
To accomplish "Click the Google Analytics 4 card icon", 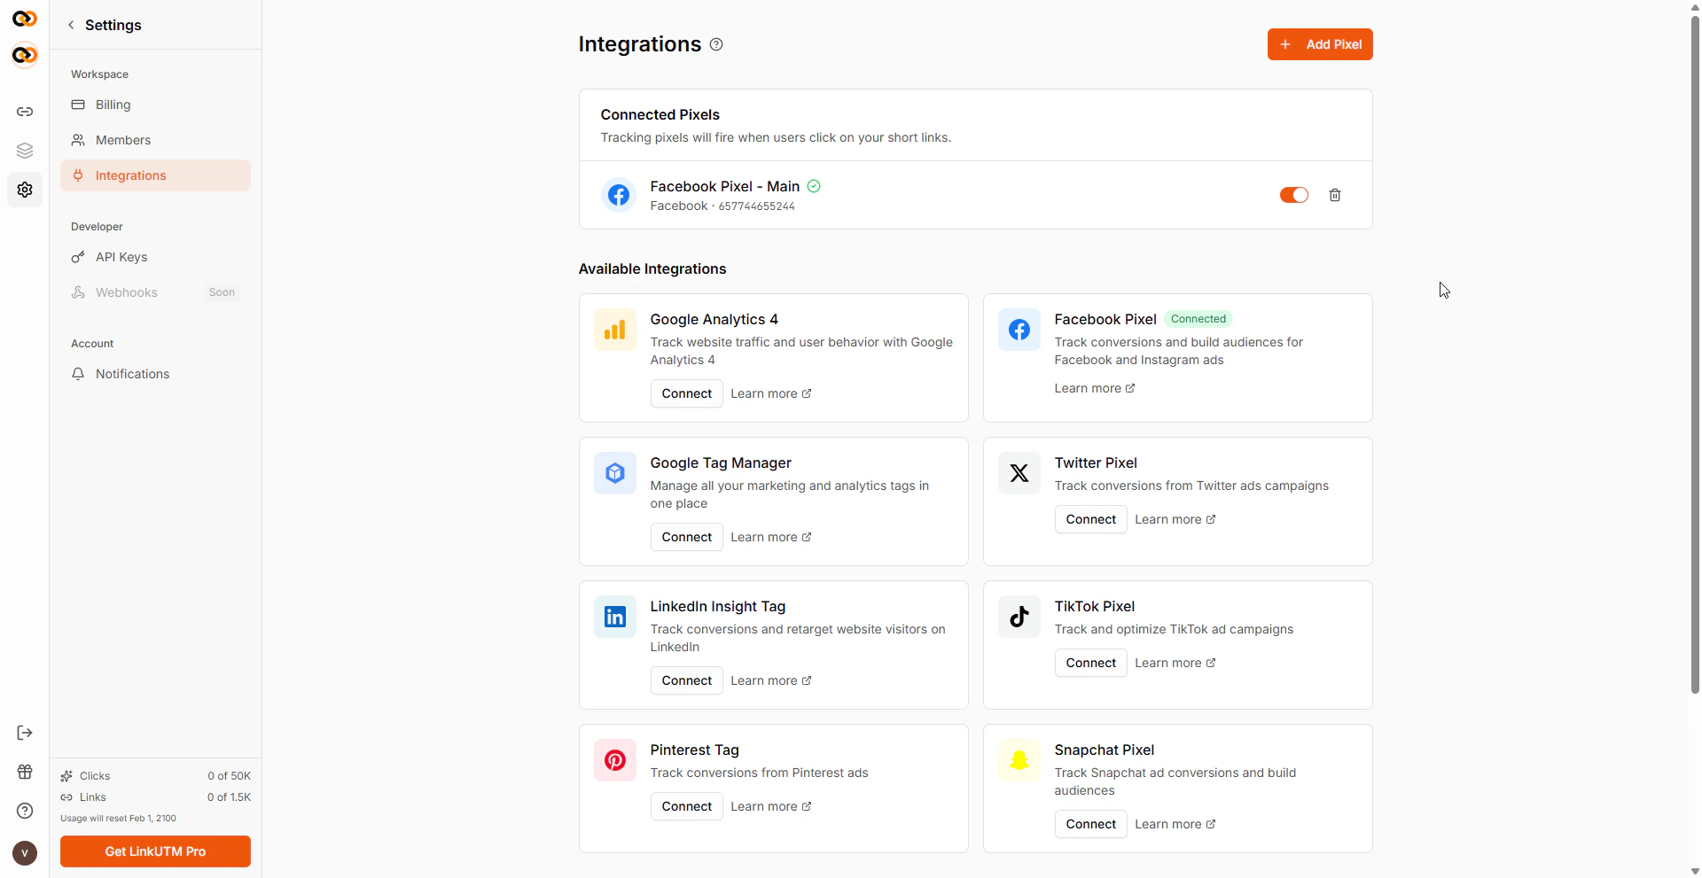I will tap(615, 330).
